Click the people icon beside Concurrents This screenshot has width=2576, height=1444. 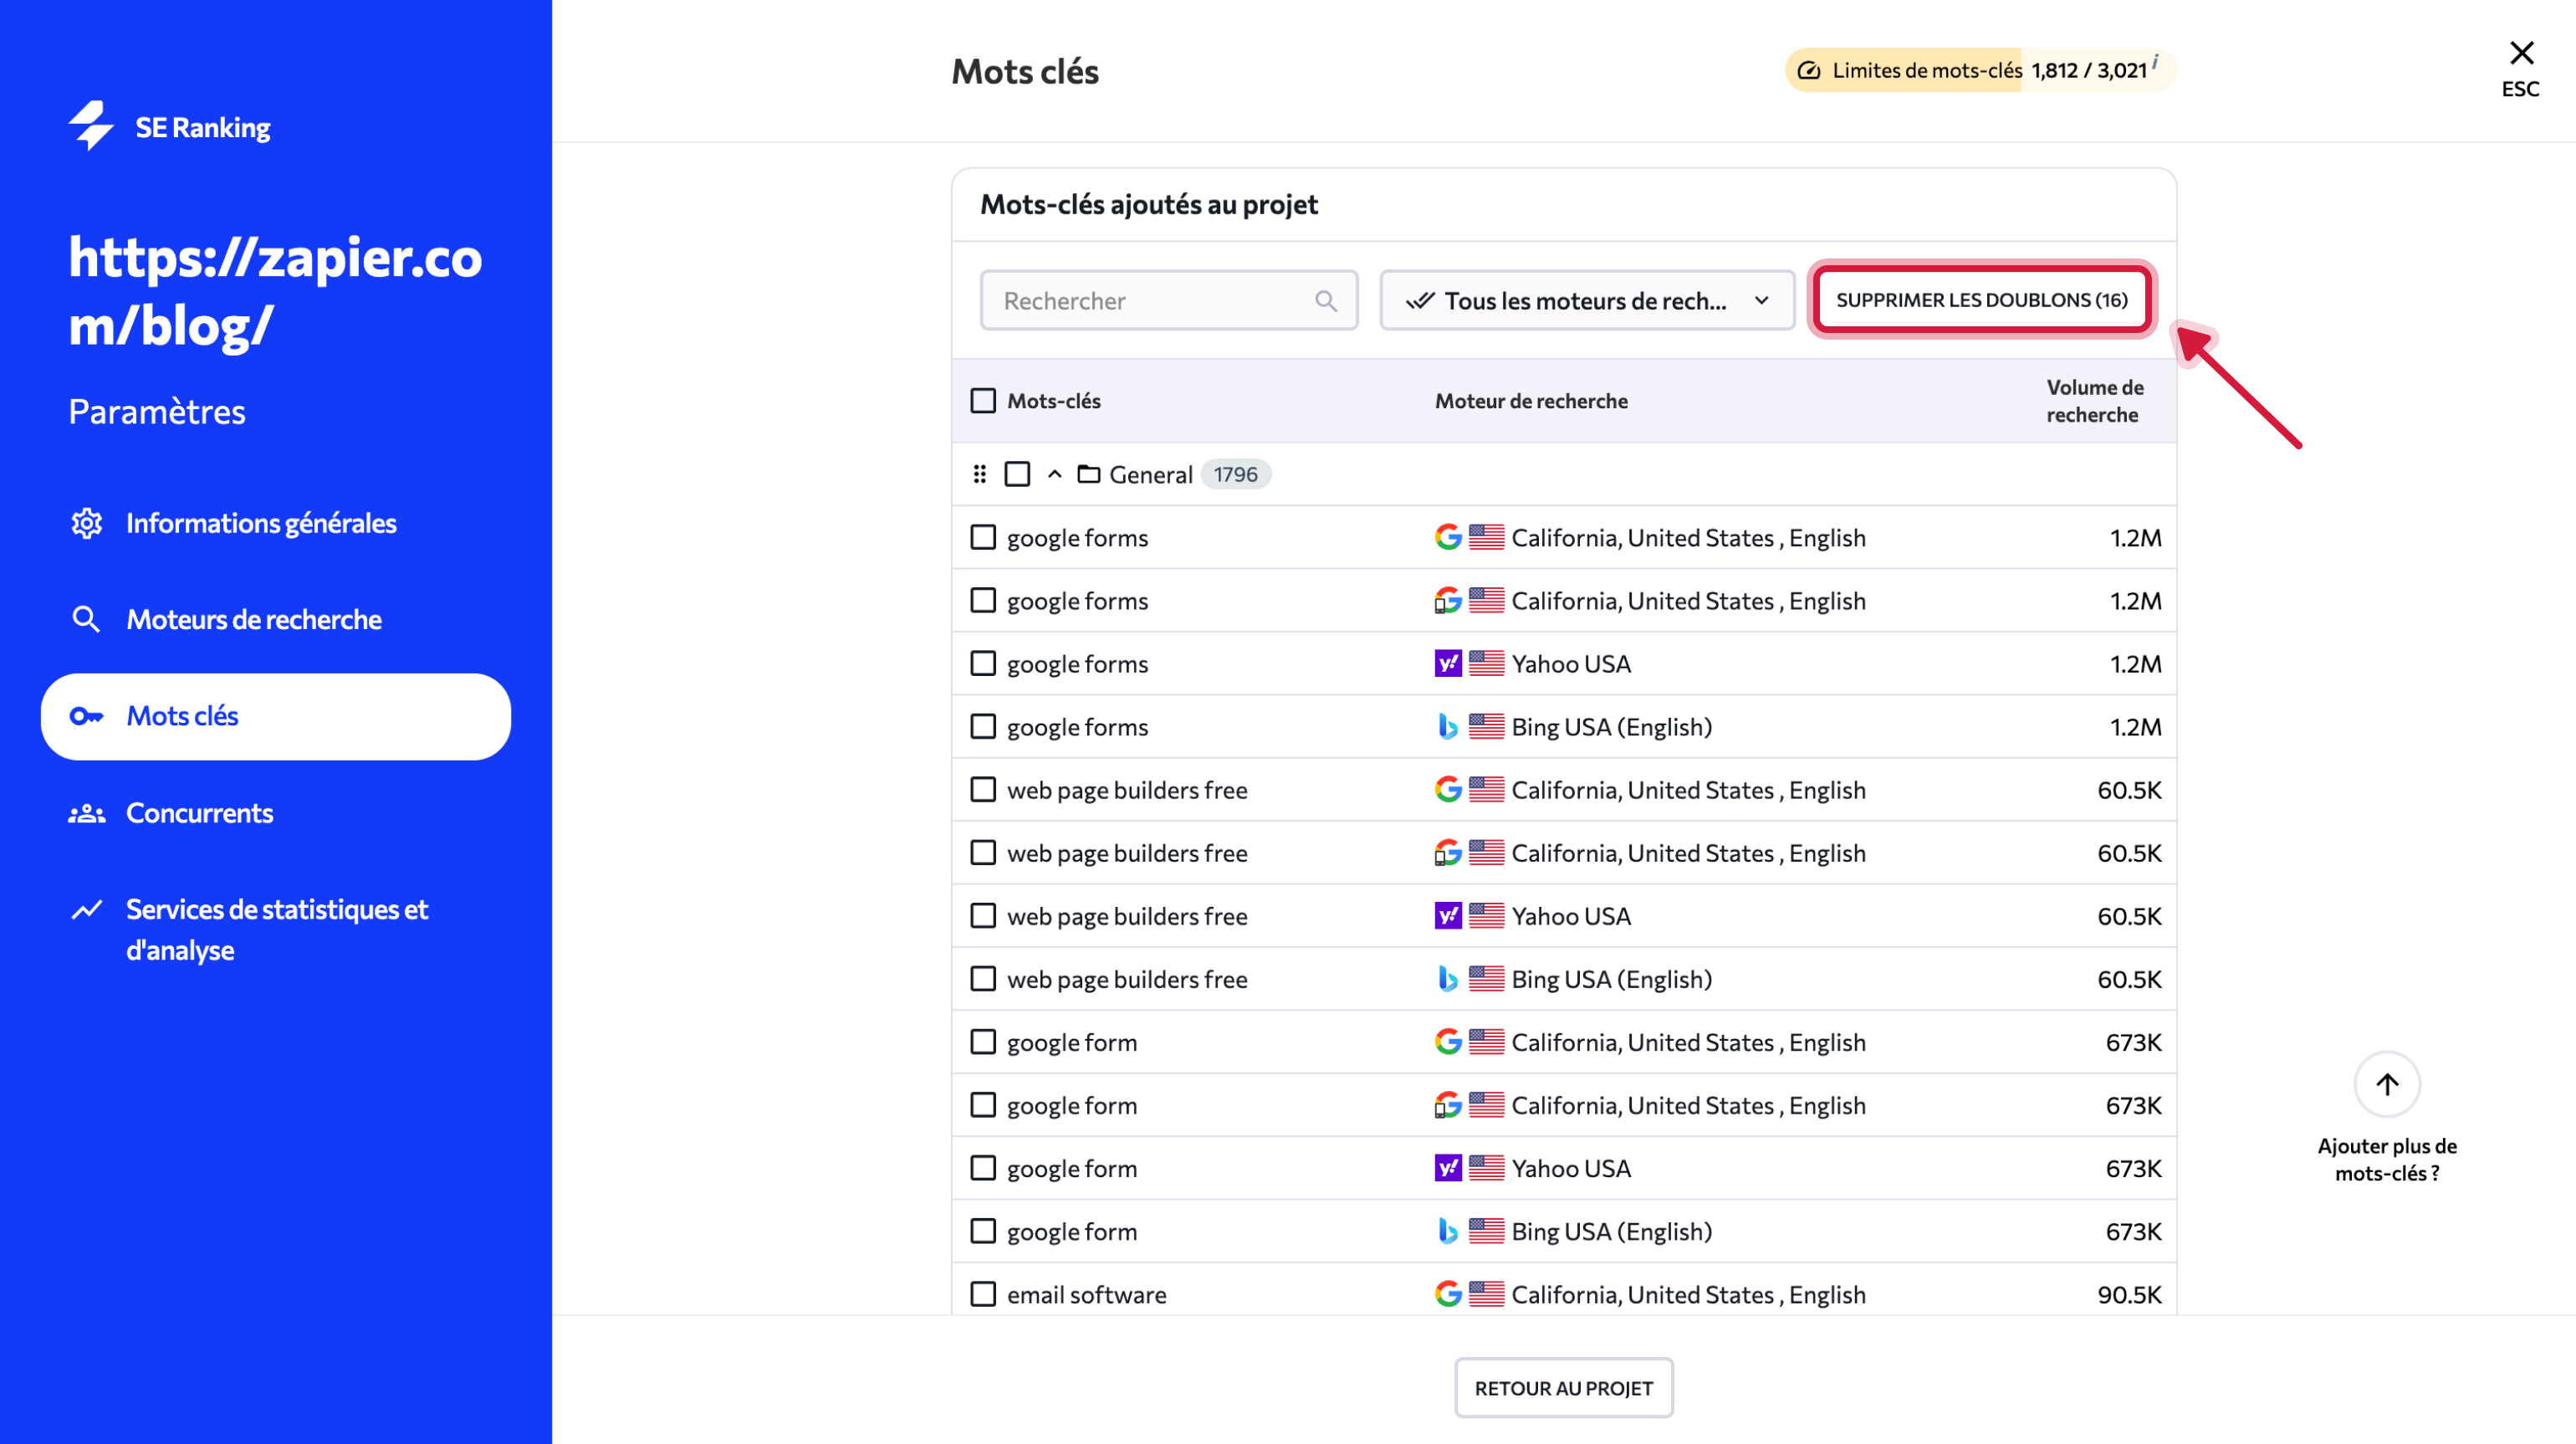87,813
